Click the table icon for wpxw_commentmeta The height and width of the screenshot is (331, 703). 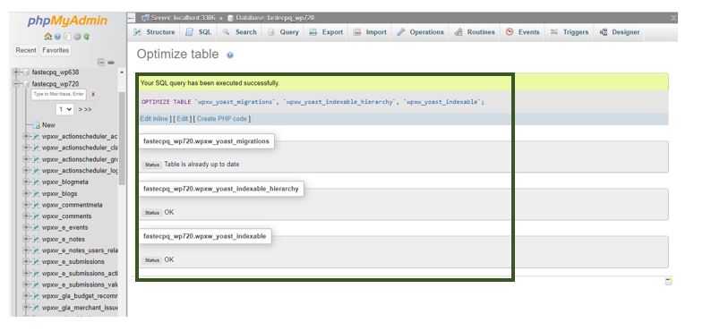tap(37, 205)
